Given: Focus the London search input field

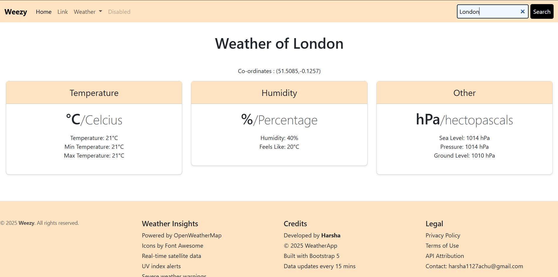Looking at the screenshot, I should 492,11.
